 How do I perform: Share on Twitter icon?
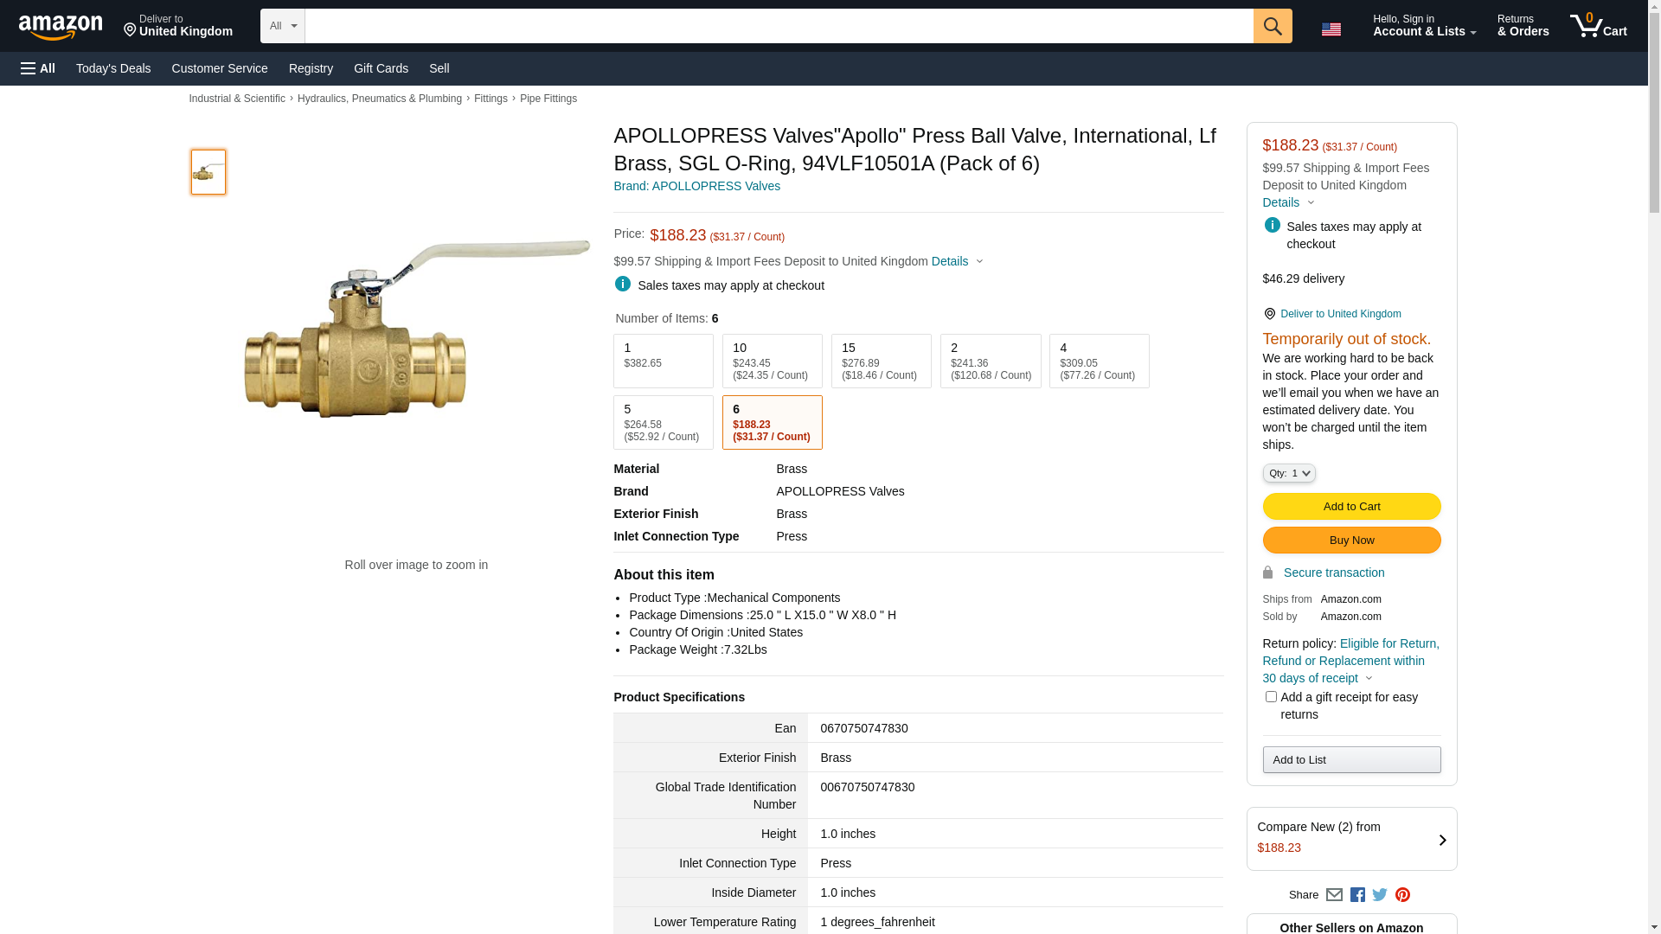(1380, 895)
